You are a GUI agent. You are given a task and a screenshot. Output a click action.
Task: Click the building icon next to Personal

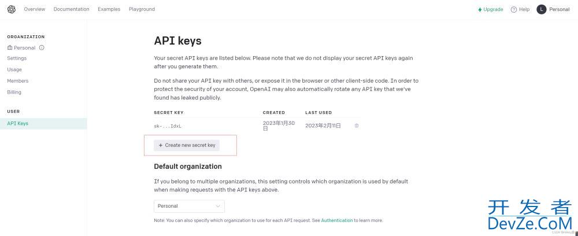pos(10,47)
